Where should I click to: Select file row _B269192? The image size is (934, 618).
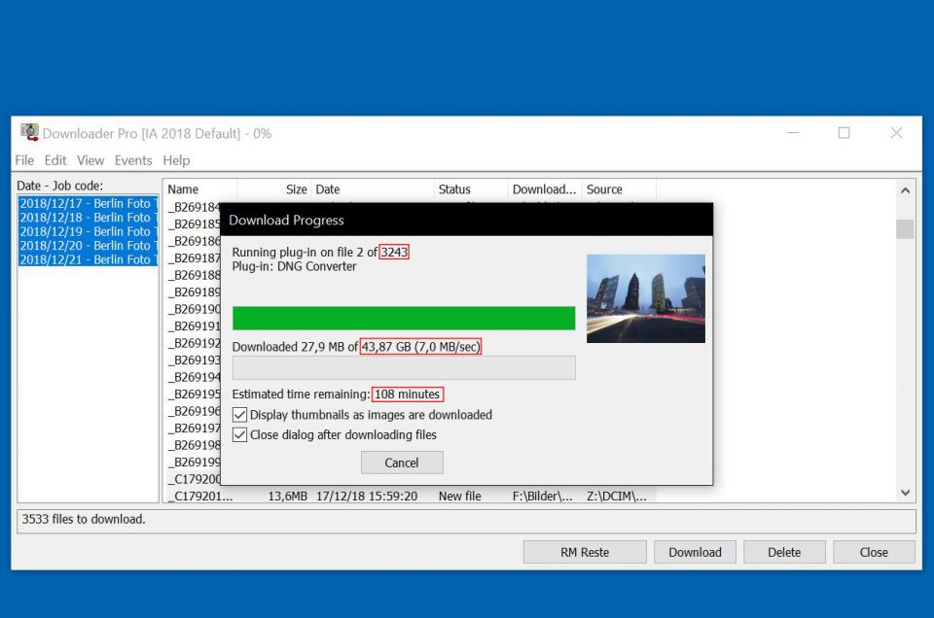tap(195, 343)
